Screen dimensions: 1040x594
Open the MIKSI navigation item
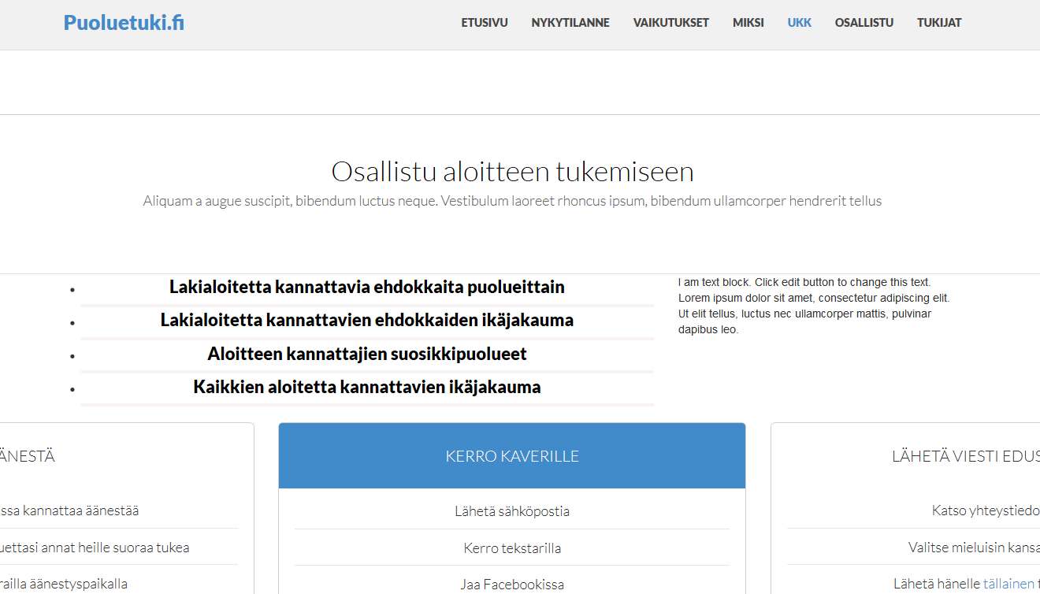click(748, 23)
